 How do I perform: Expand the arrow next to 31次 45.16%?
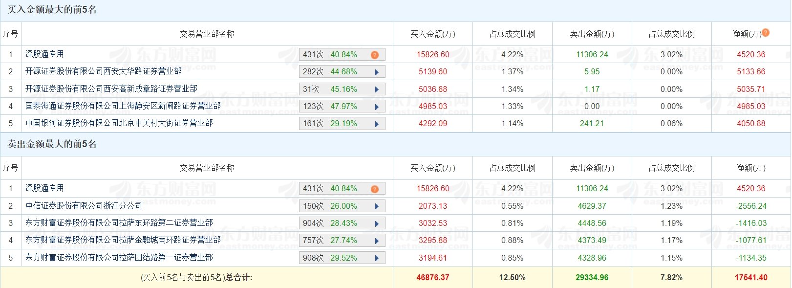point(377,89)
